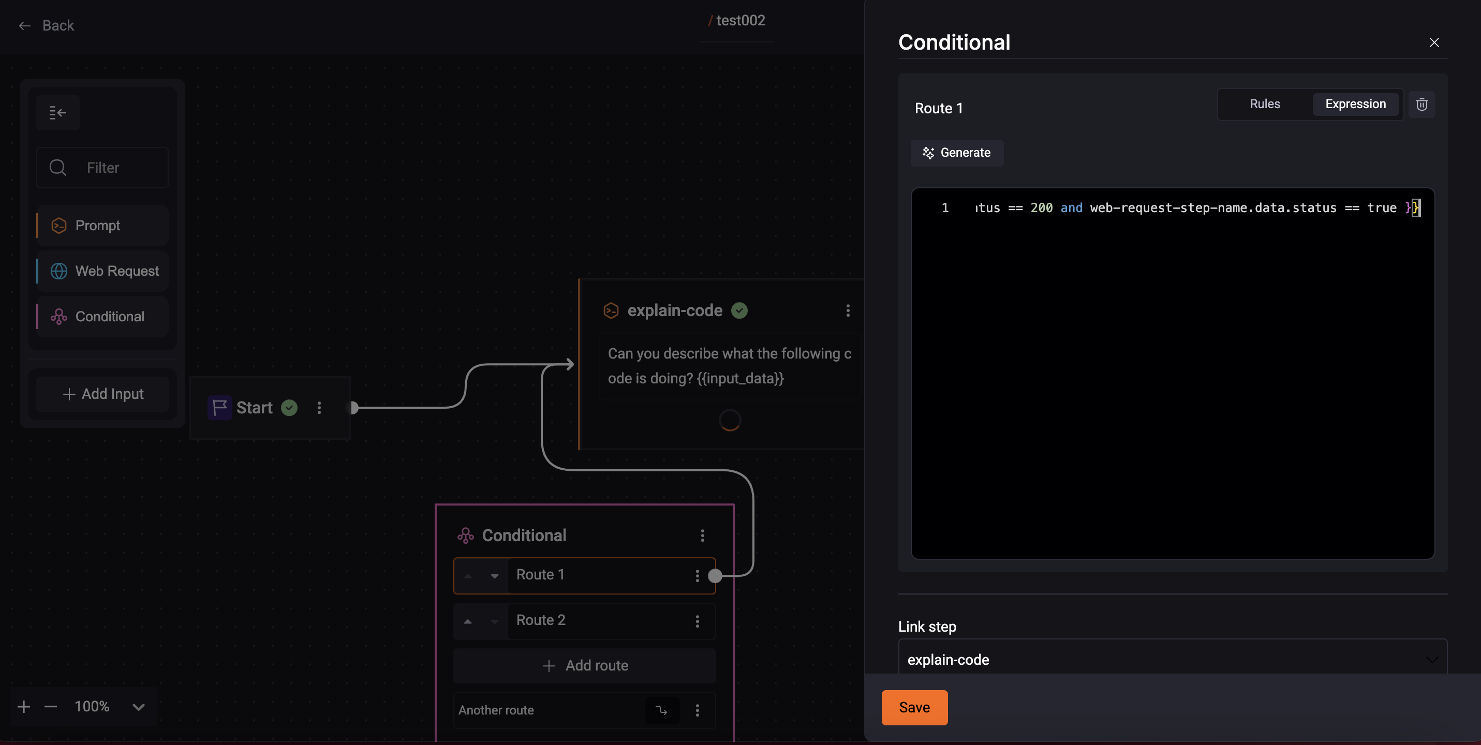Select the Web Request step type

click(101, 271)
